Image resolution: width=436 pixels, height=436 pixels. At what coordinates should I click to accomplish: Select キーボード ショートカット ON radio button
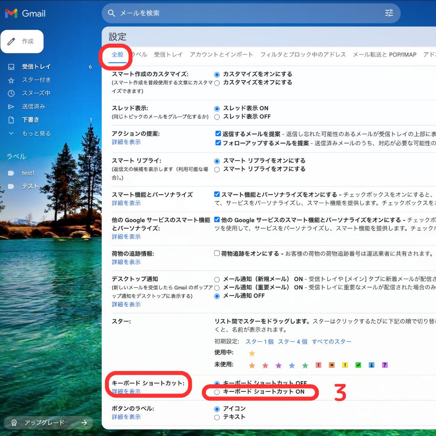tap(217, 392)
